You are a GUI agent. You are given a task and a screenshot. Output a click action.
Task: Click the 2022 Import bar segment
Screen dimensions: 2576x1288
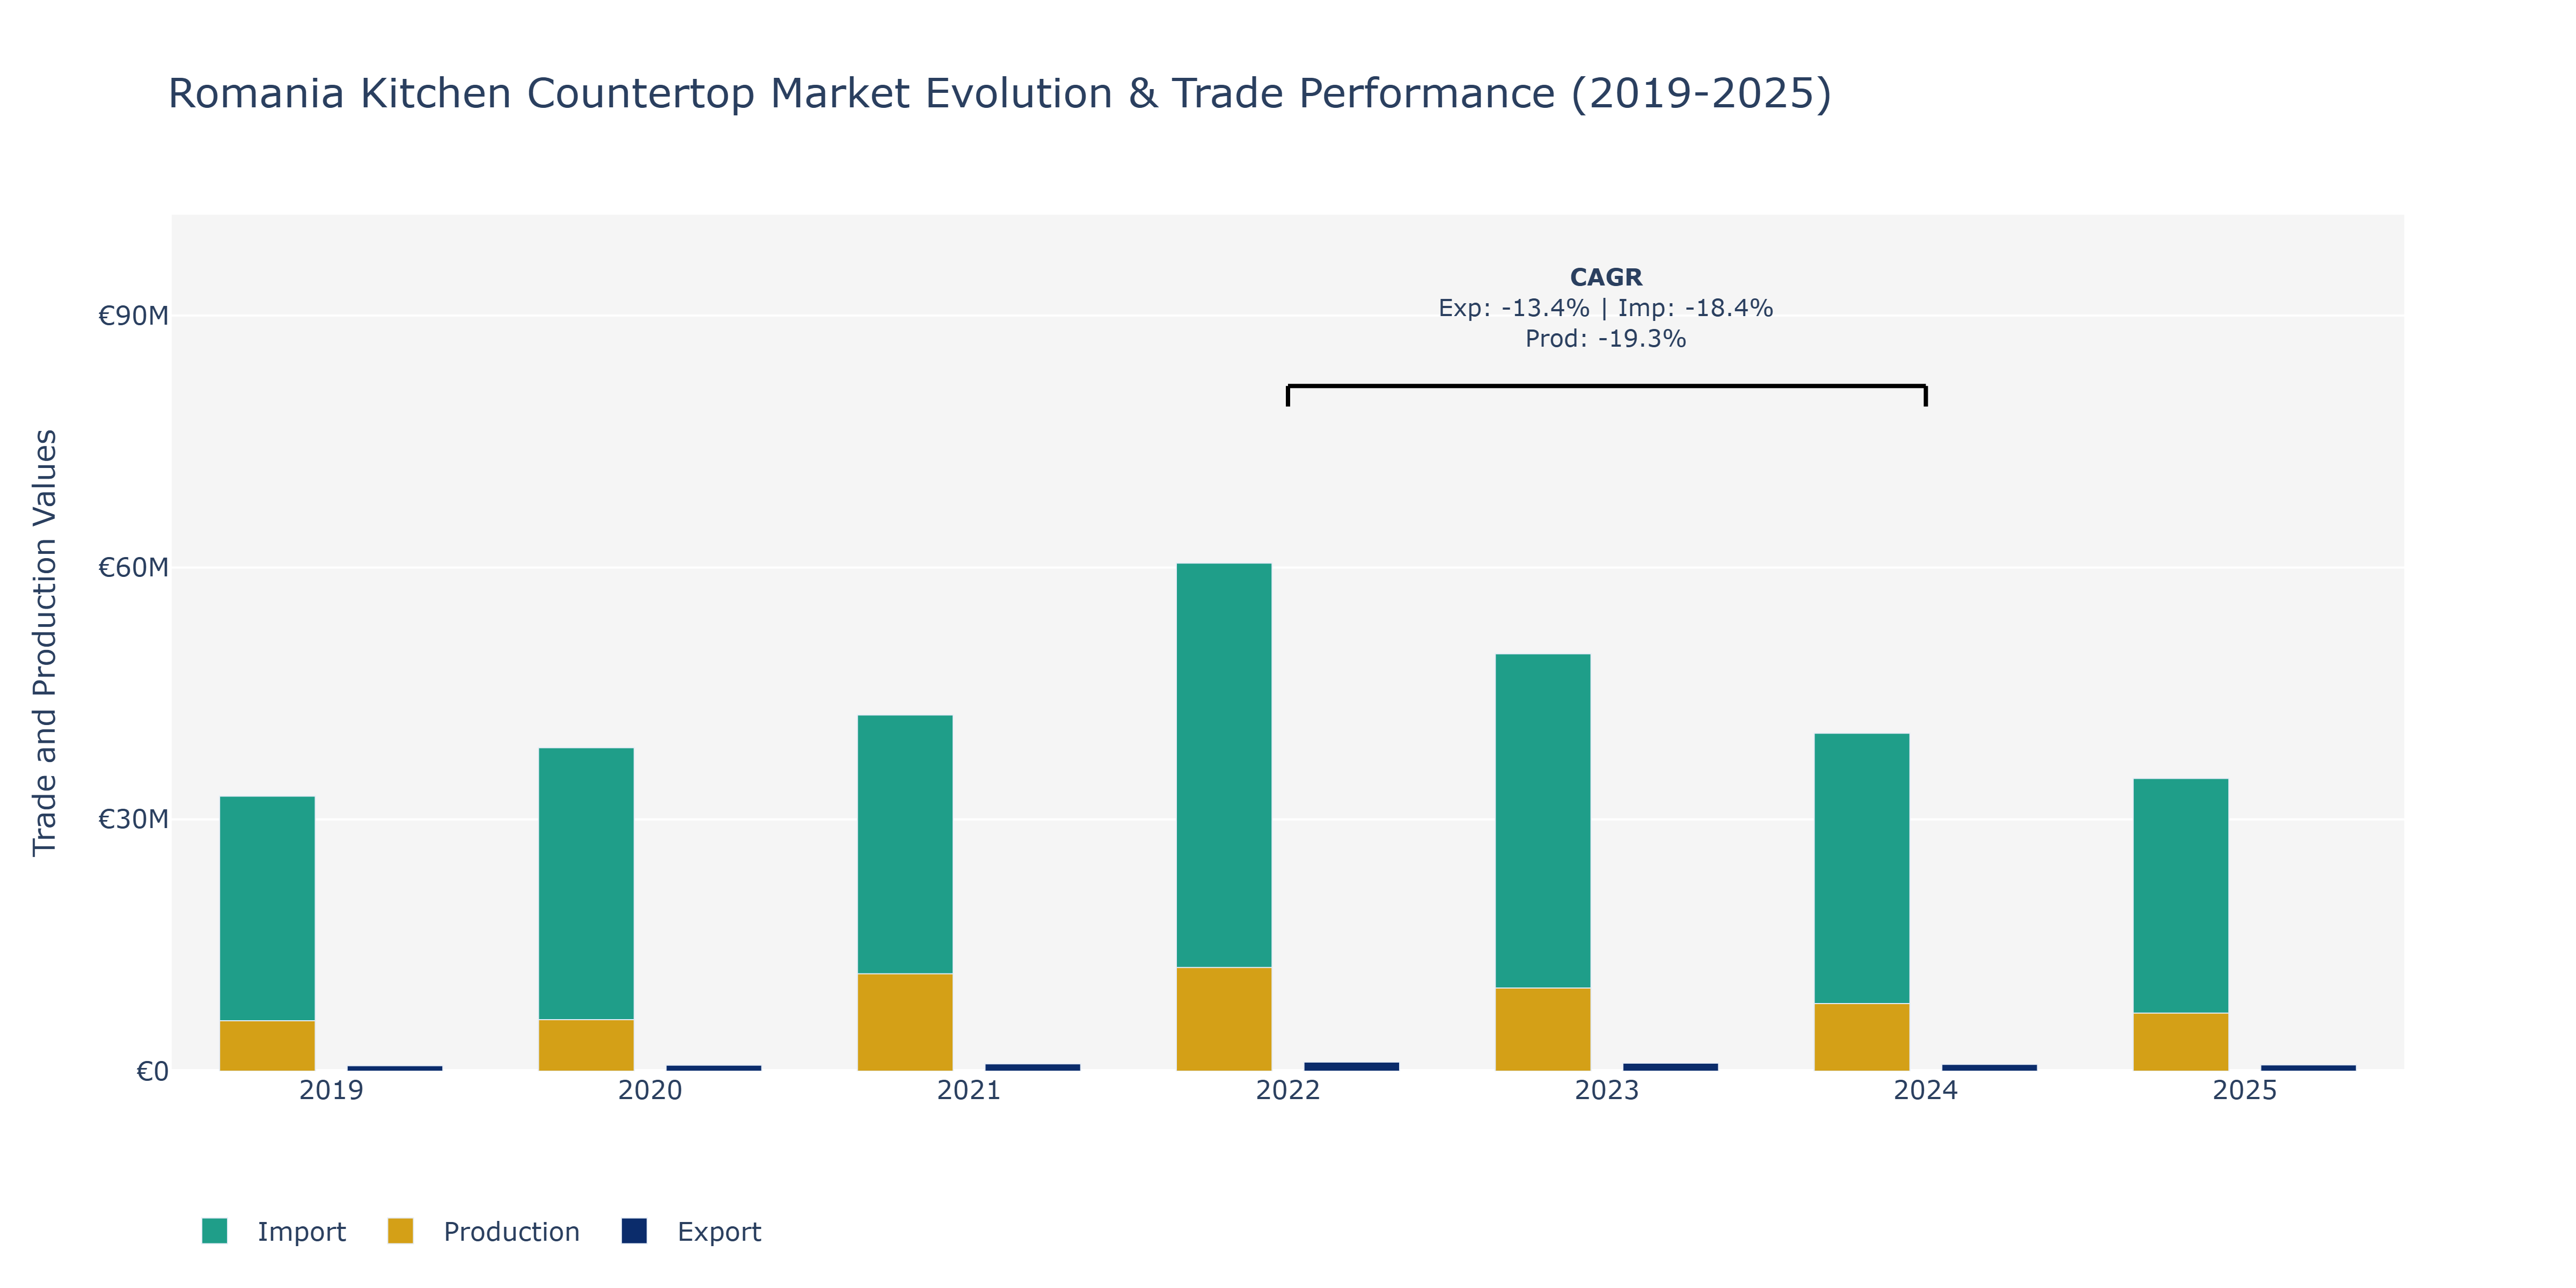click(x=1224, y=765)
